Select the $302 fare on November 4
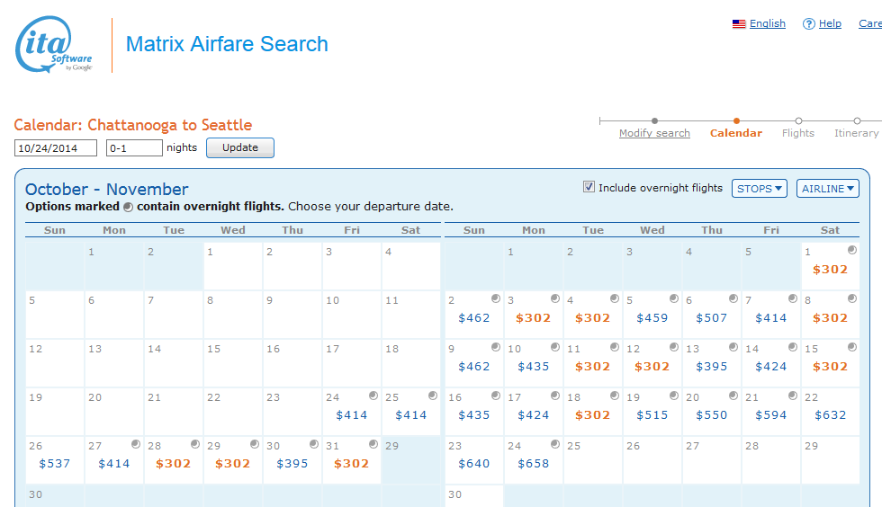The height and width of the screenshot is (507, 882). [592, 318]
